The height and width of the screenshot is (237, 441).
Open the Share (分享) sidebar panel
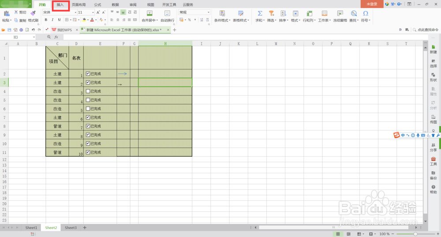tap(433, 148)
